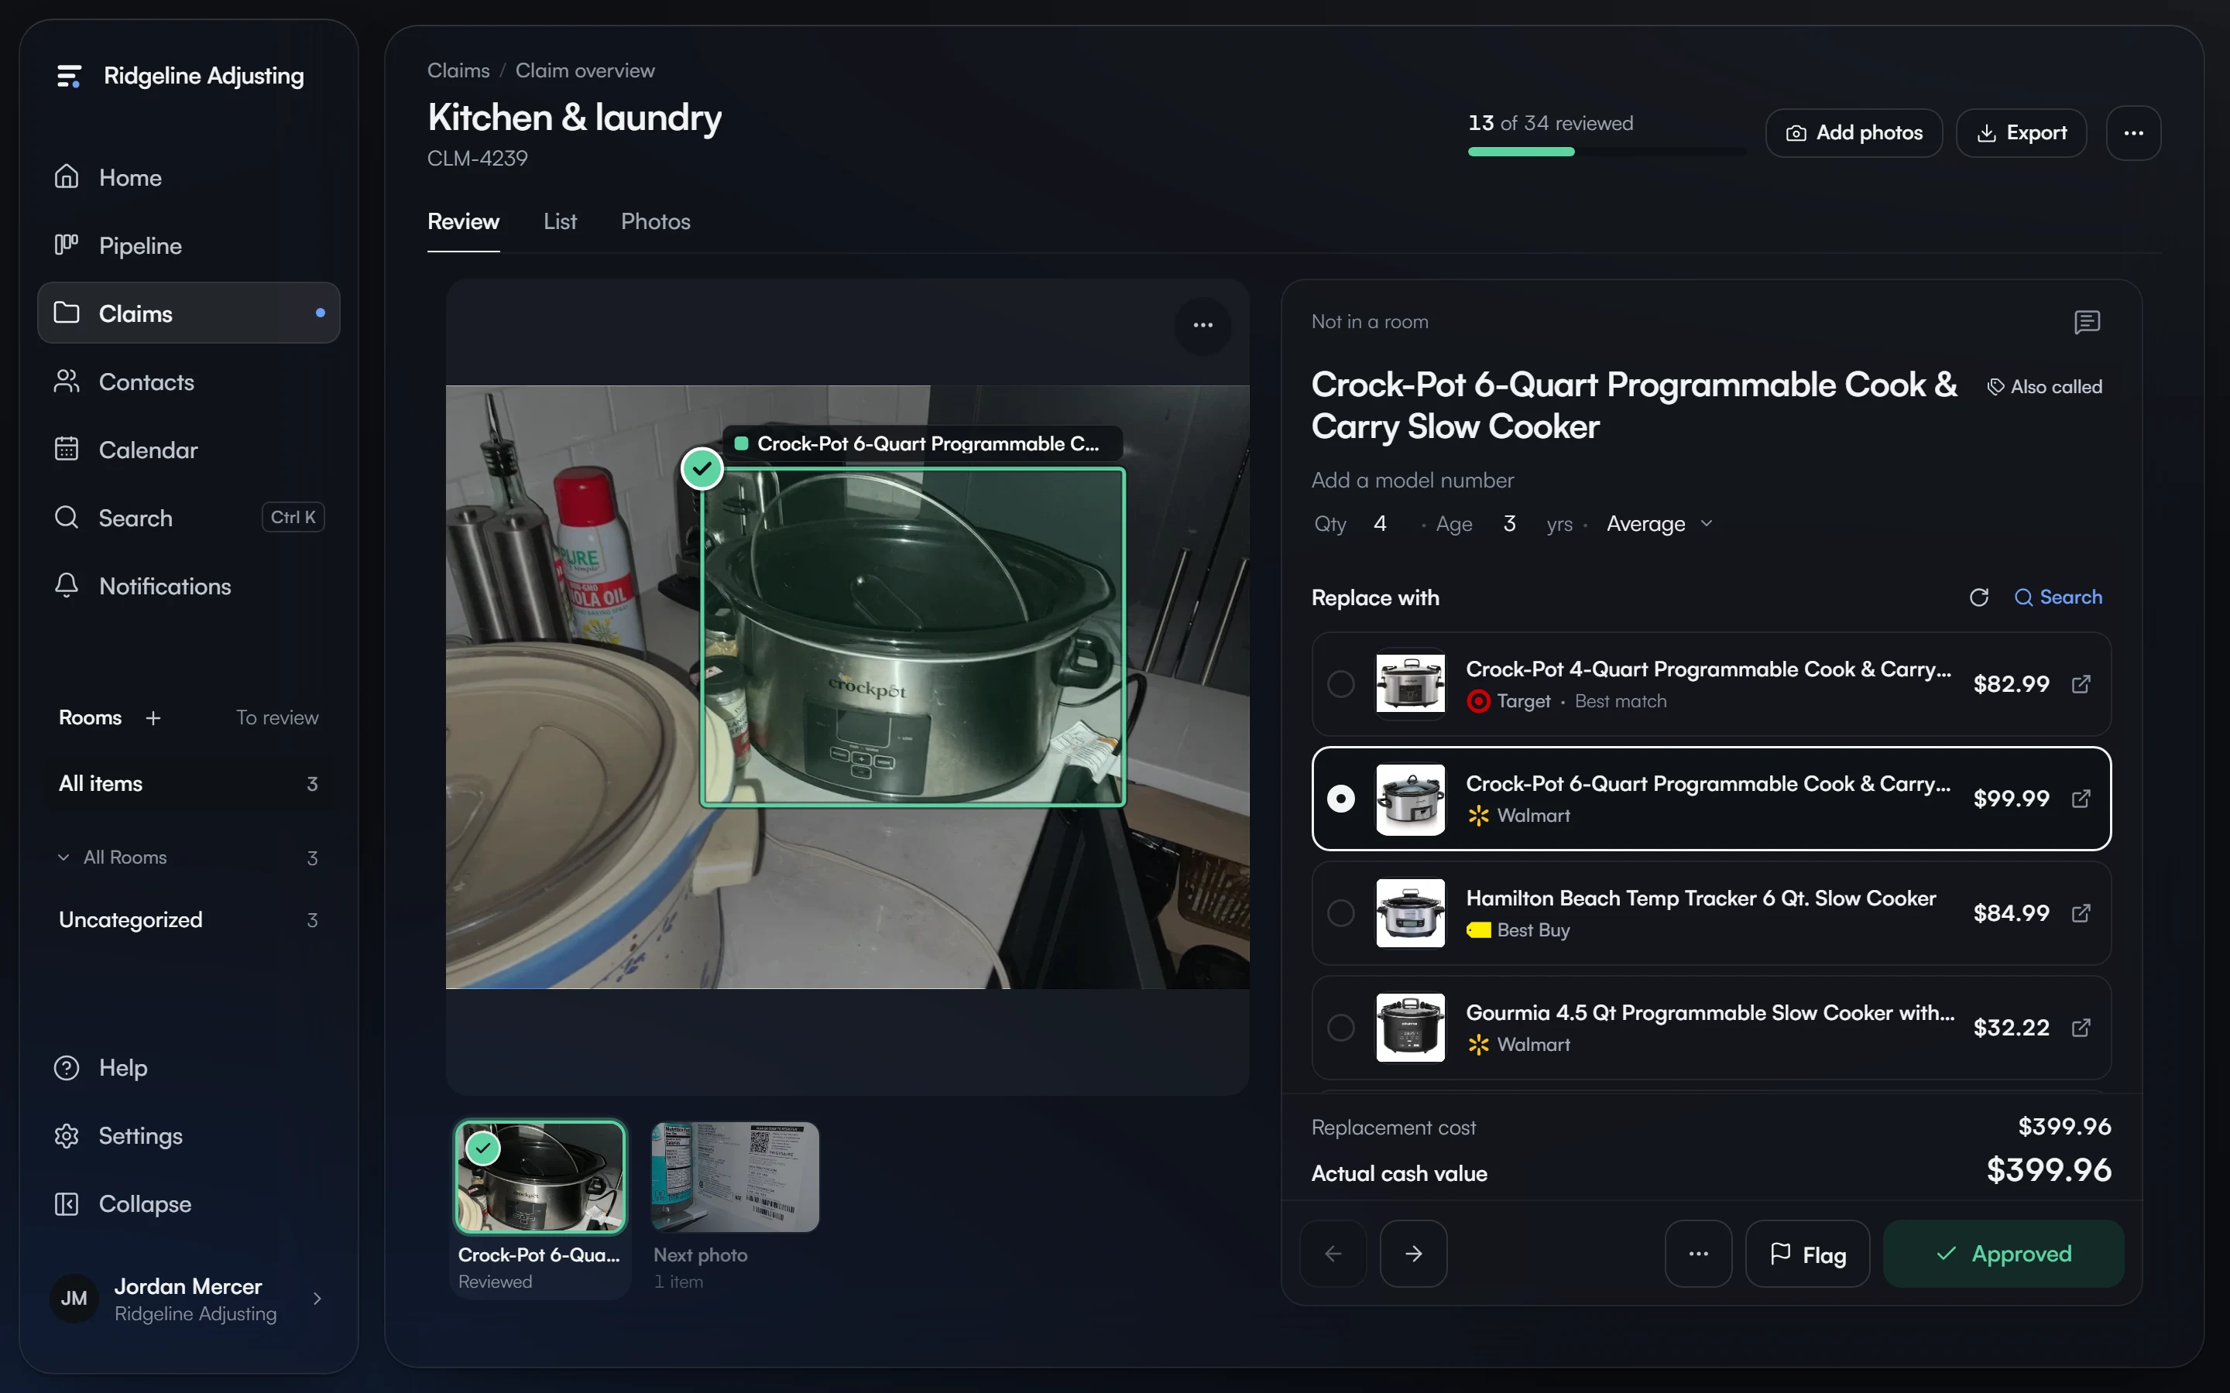Click the To review filter
Image resolution: width=2230 pixels, height=1393 pixels.
coord(276,717)
